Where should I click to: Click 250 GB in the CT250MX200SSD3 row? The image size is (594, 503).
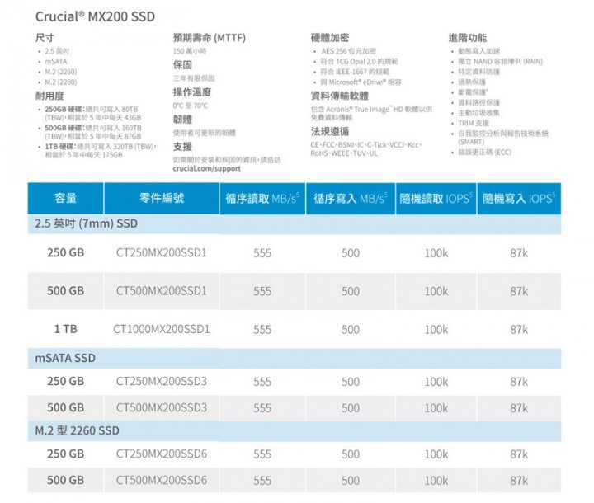[65, 382]
